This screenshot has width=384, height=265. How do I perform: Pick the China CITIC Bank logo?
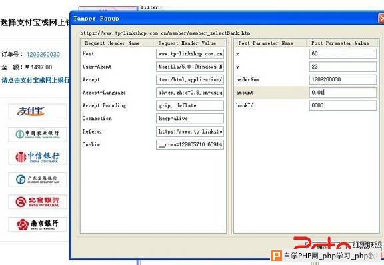37,157
